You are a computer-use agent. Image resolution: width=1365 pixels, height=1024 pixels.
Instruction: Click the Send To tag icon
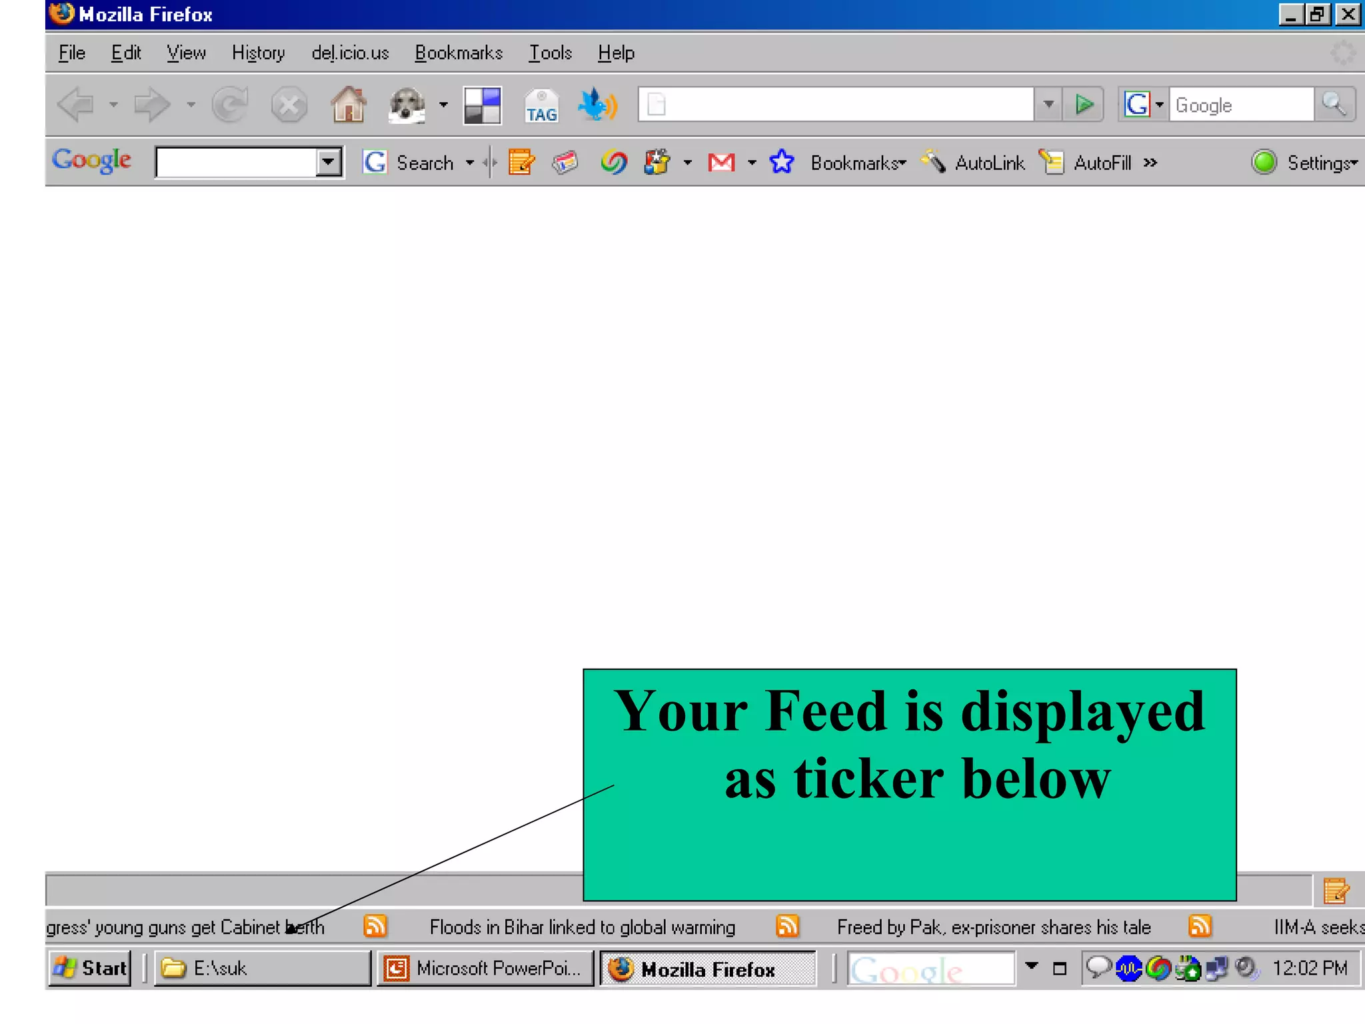pyautogui.click(x=565, y=162)
